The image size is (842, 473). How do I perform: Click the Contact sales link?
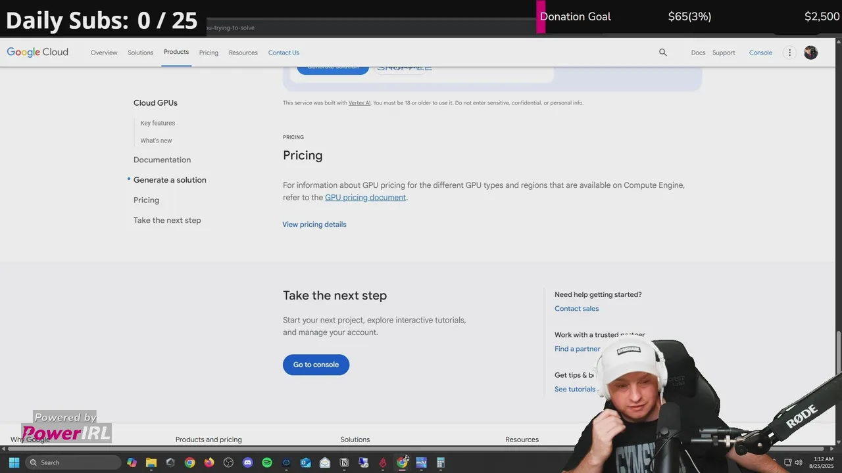(576, 309)
